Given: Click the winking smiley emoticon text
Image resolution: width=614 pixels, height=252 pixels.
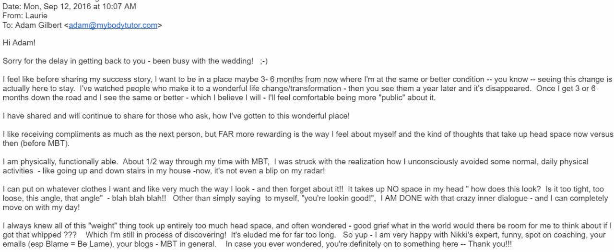Looking at the screenshot, I should pyautogui.click(x=264, y=61).
